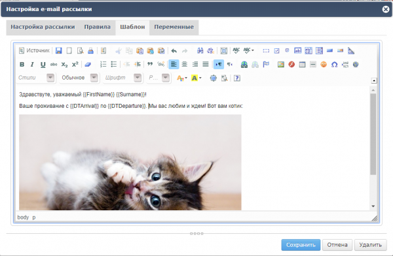
Task: Open the Шрифт font dropdown
Action: tap(123, 78)
